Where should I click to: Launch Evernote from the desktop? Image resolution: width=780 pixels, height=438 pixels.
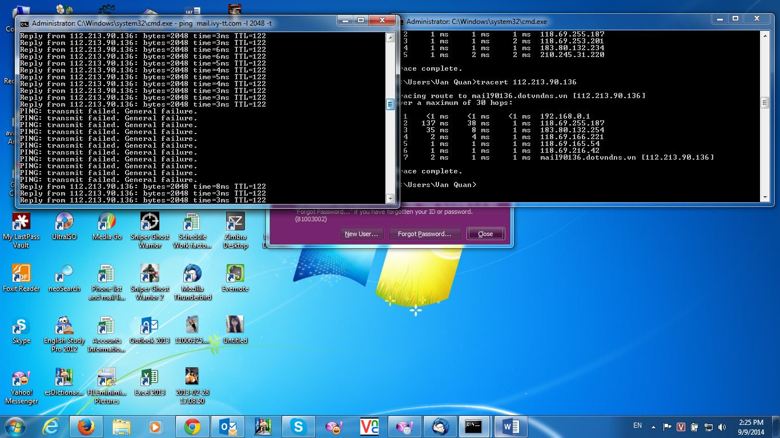235,278
